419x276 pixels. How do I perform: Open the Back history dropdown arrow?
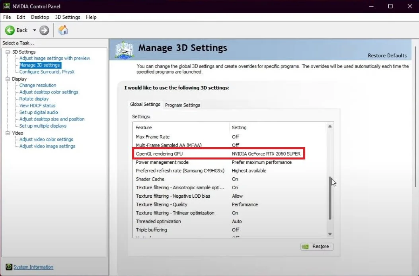tap(35, 30)
